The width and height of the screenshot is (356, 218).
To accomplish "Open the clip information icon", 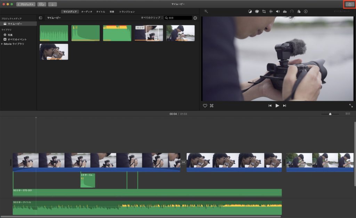I will coord(306,11).
